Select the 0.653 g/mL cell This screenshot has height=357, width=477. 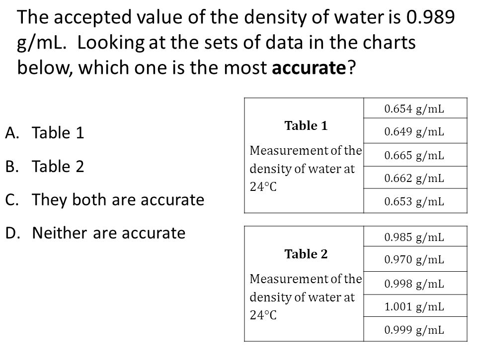point(415,201)
